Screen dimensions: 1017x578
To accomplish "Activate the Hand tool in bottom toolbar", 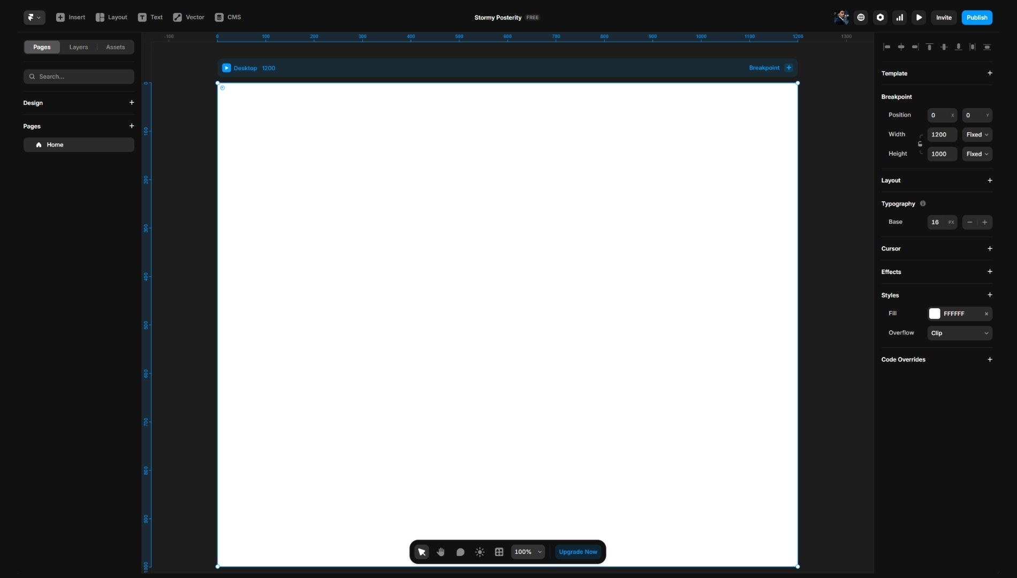I will click(x=441, y=552).
